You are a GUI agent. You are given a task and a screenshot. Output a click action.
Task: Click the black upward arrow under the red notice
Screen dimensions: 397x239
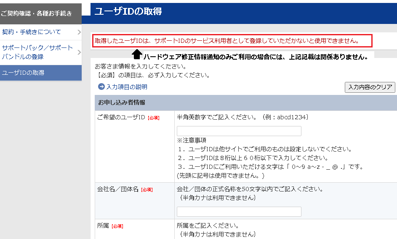137,55
